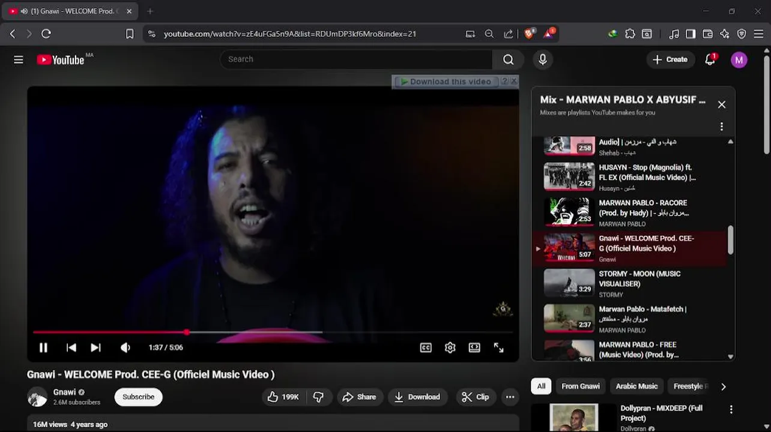Share this page from the address bar
The width and height of the screenshot is (771, 432).
[509, 34]
